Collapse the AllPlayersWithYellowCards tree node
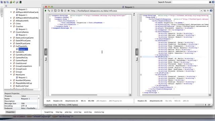 tap(11, 12)
